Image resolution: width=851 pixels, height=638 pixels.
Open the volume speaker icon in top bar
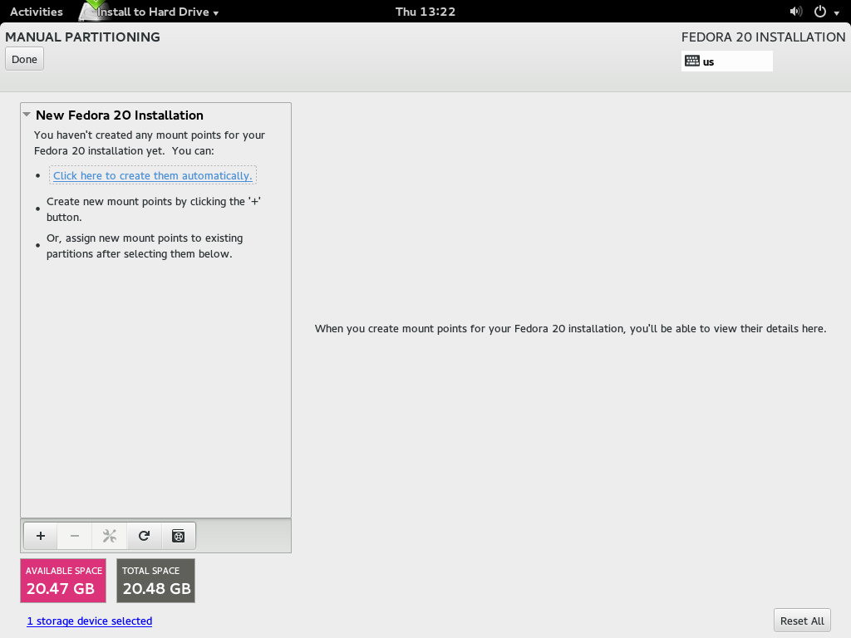coord(795,12)
